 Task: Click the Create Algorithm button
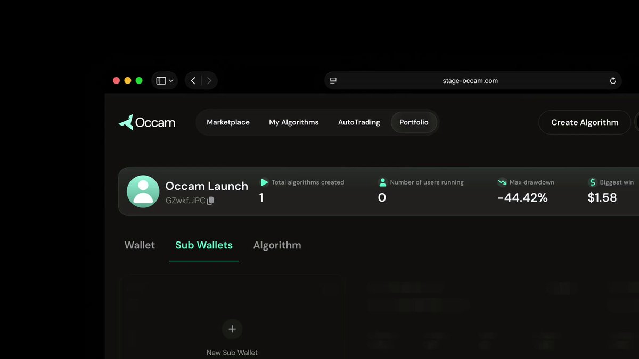click(585, 122)
